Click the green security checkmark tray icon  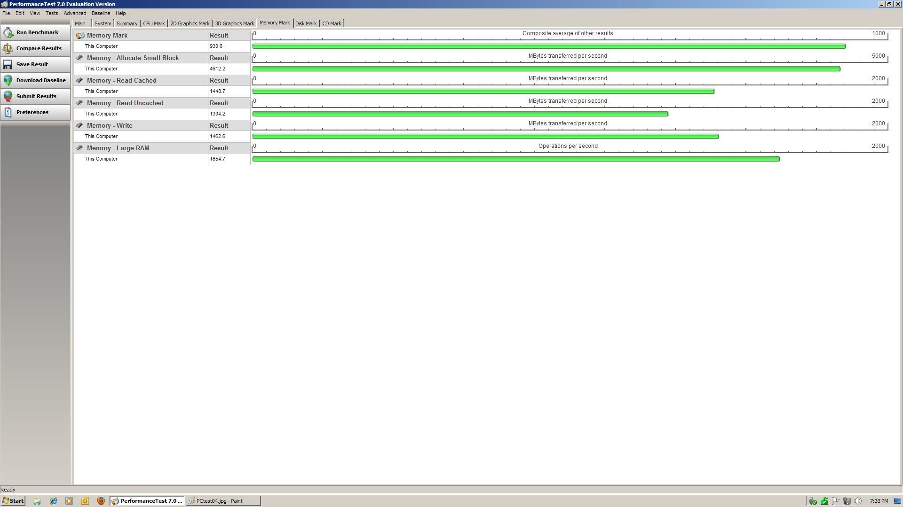point(824,501)
